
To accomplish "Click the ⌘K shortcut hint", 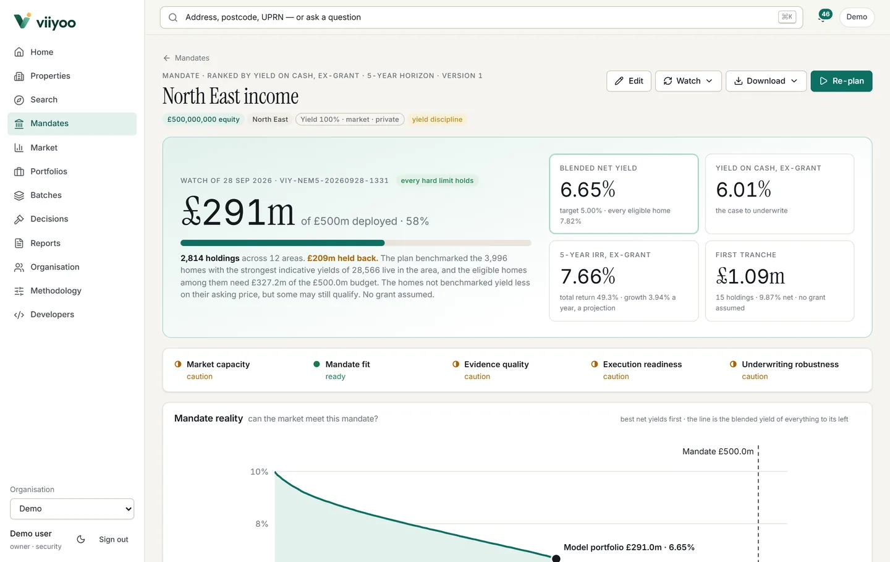I will coord(787,17).
